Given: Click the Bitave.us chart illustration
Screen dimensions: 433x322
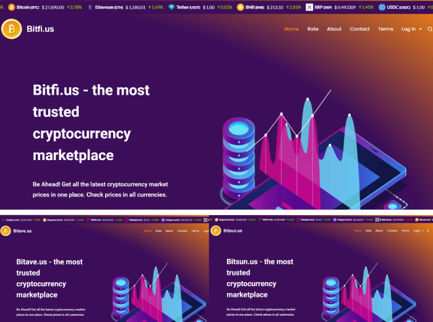Looking at the screenshot, I should (x=159, y=292).
